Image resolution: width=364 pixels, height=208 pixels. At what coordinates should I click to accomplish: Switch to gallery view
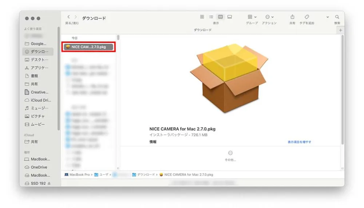[x=230, y=17]
